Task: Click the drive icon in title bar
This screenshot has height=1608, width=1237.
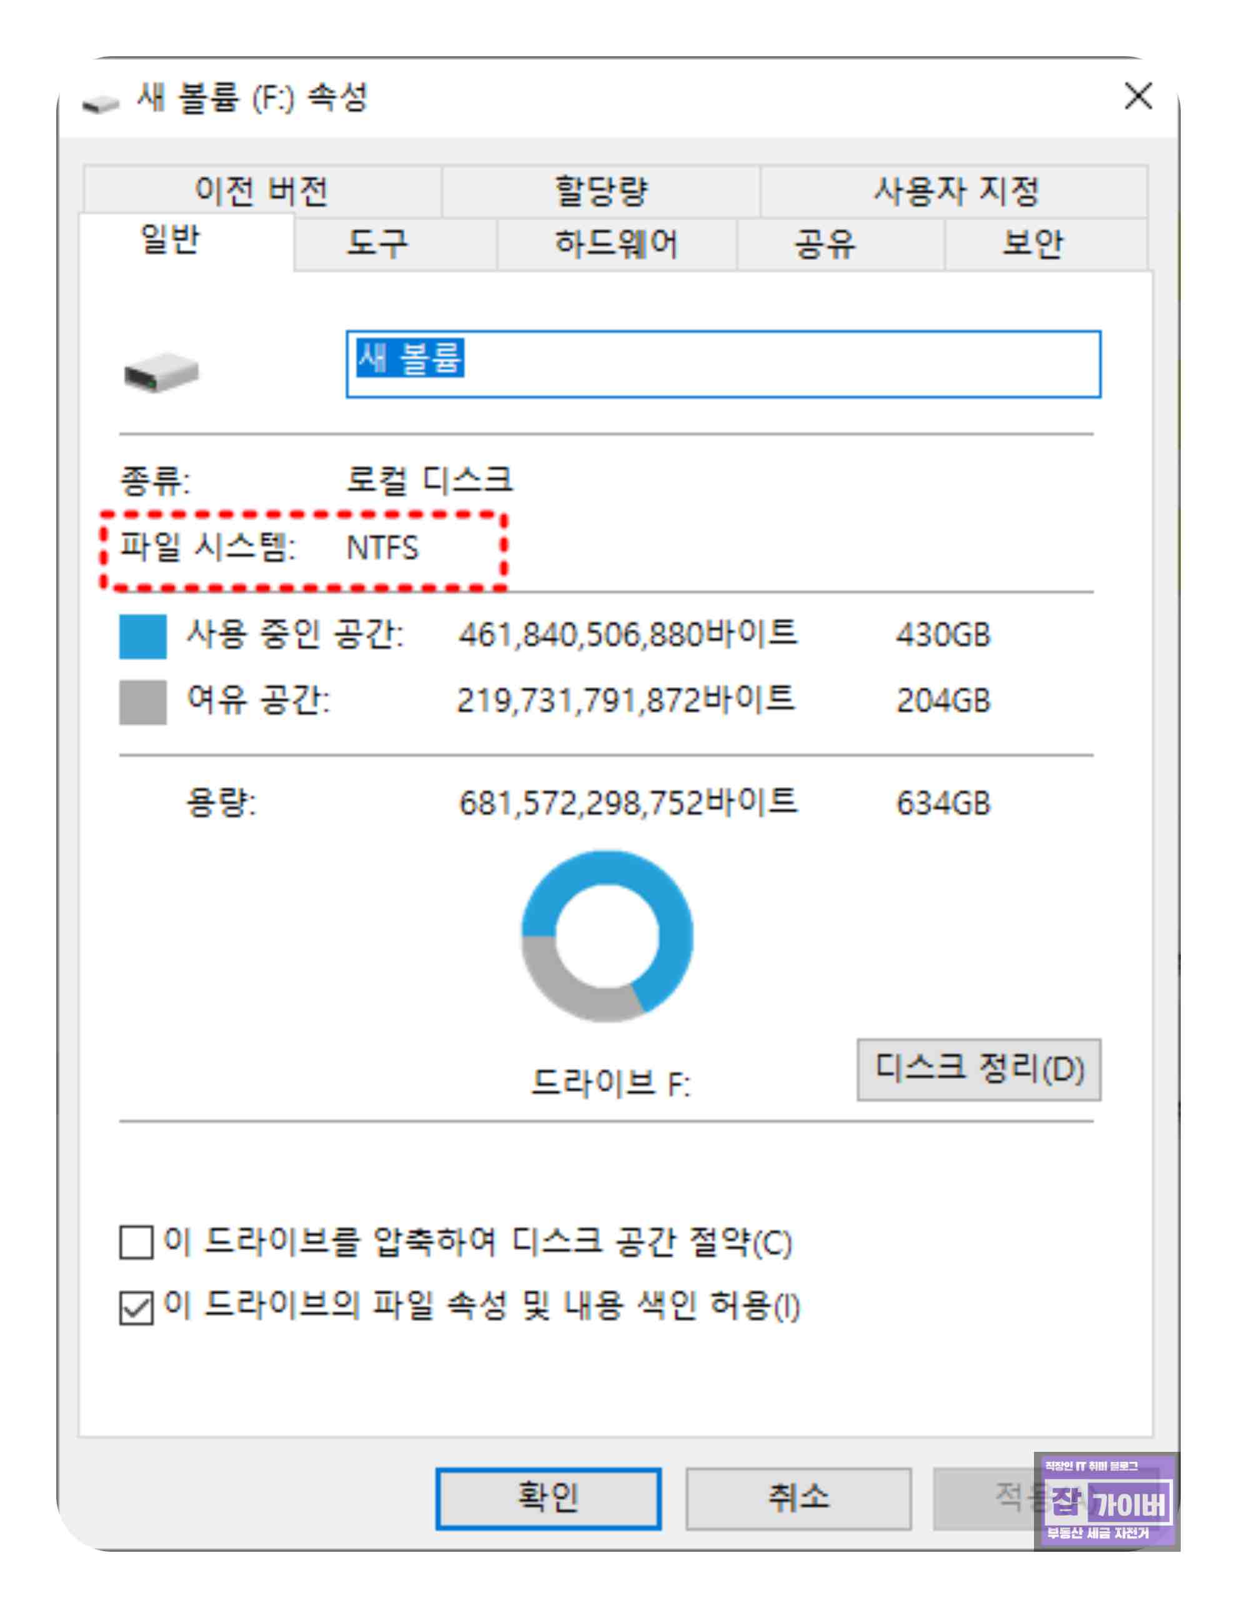Action: pyautogui.click(x=100, y=104)
